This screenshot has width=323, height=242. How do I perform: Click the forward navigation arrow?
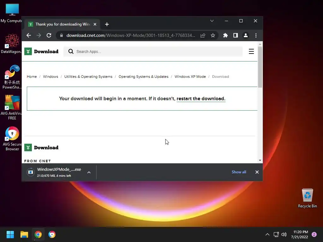tap(39, 35)
